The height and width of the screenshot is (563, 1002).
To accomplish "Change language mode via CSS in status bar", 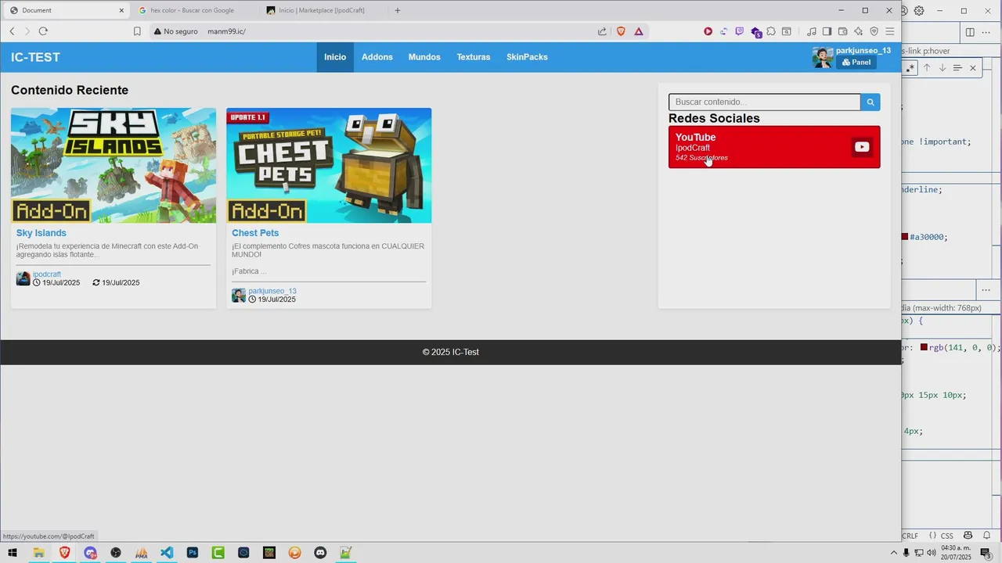I will [x=946, y=536].
